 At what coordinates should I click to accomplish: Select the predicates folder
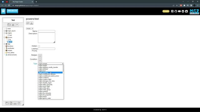click(11, 48)
